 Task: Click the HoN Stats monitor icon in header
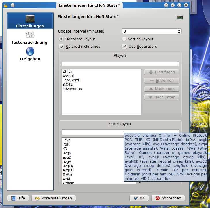point(180,17)
